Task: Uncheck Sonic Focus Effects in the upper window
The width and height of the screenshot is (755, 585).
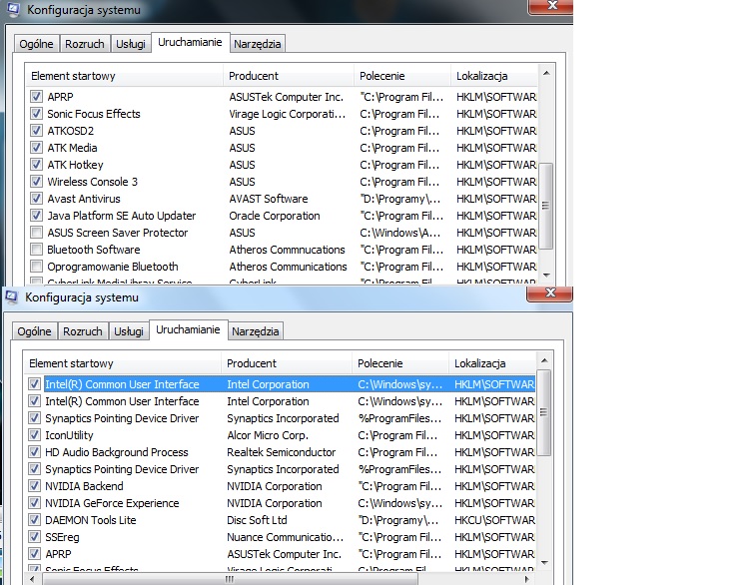Action: point(36,114)
